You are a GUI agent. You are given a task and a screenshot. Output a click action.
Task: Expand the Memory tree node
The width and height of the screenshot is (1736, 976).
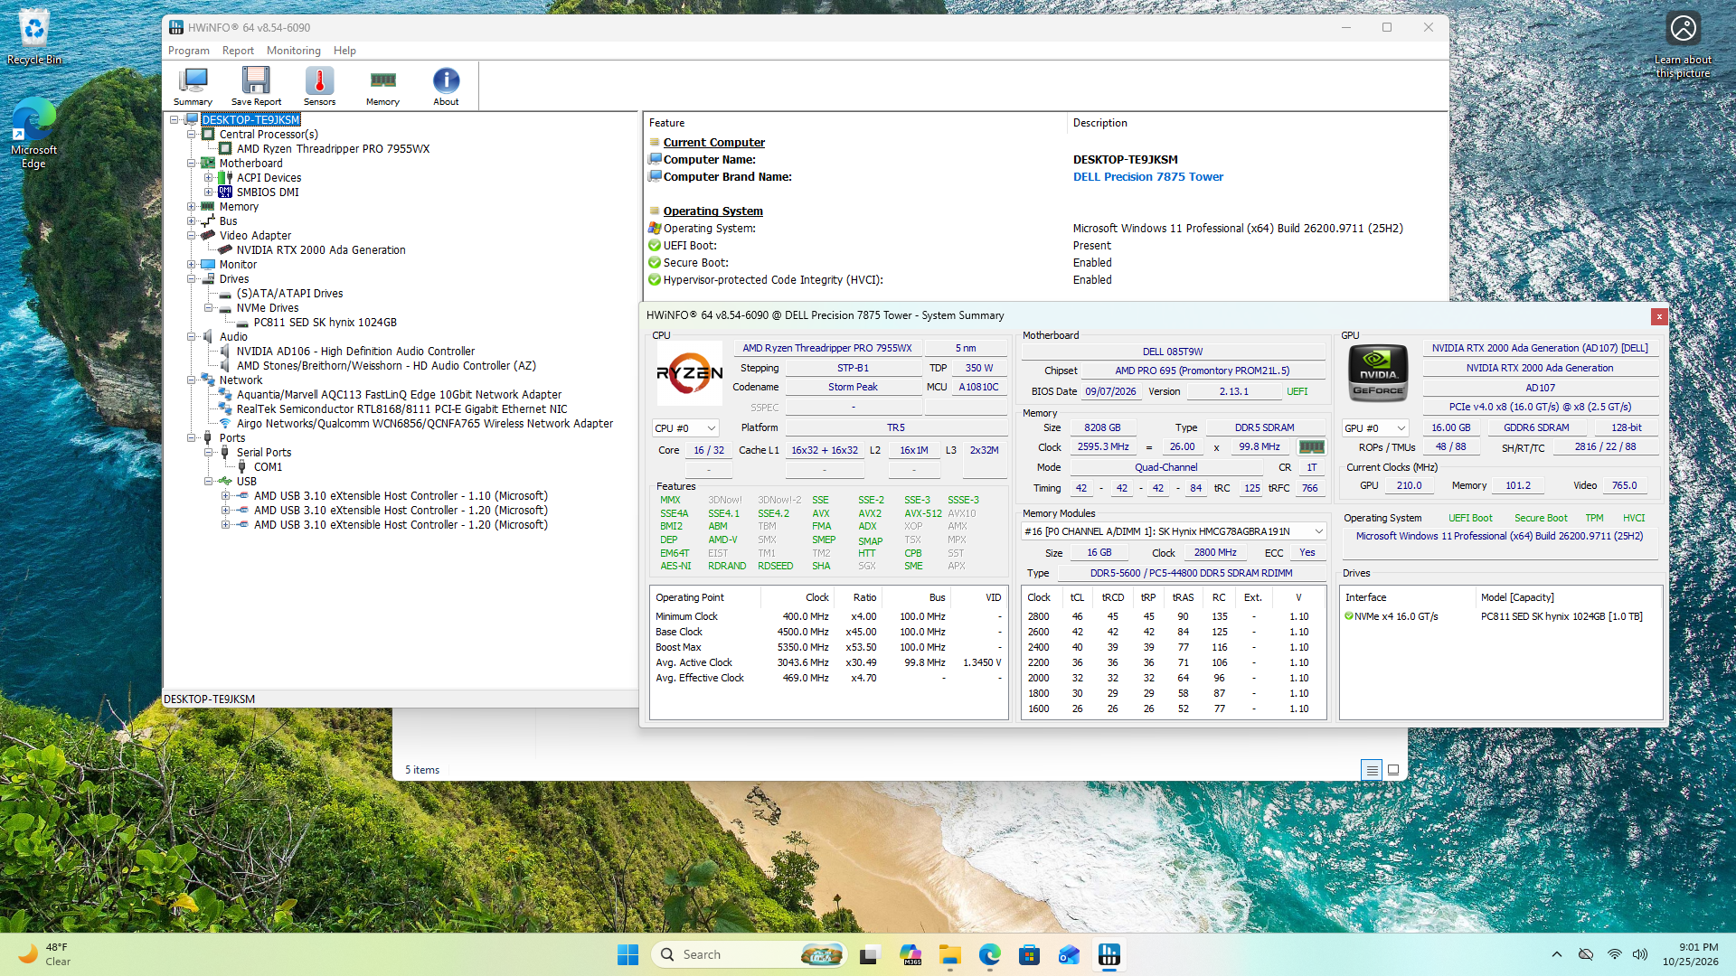coord(192,207)
